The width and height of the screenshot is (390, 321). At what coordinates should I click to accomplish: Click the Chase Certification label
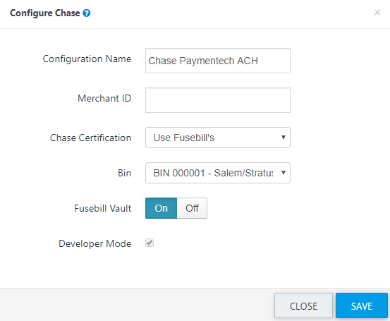[90, 138]
